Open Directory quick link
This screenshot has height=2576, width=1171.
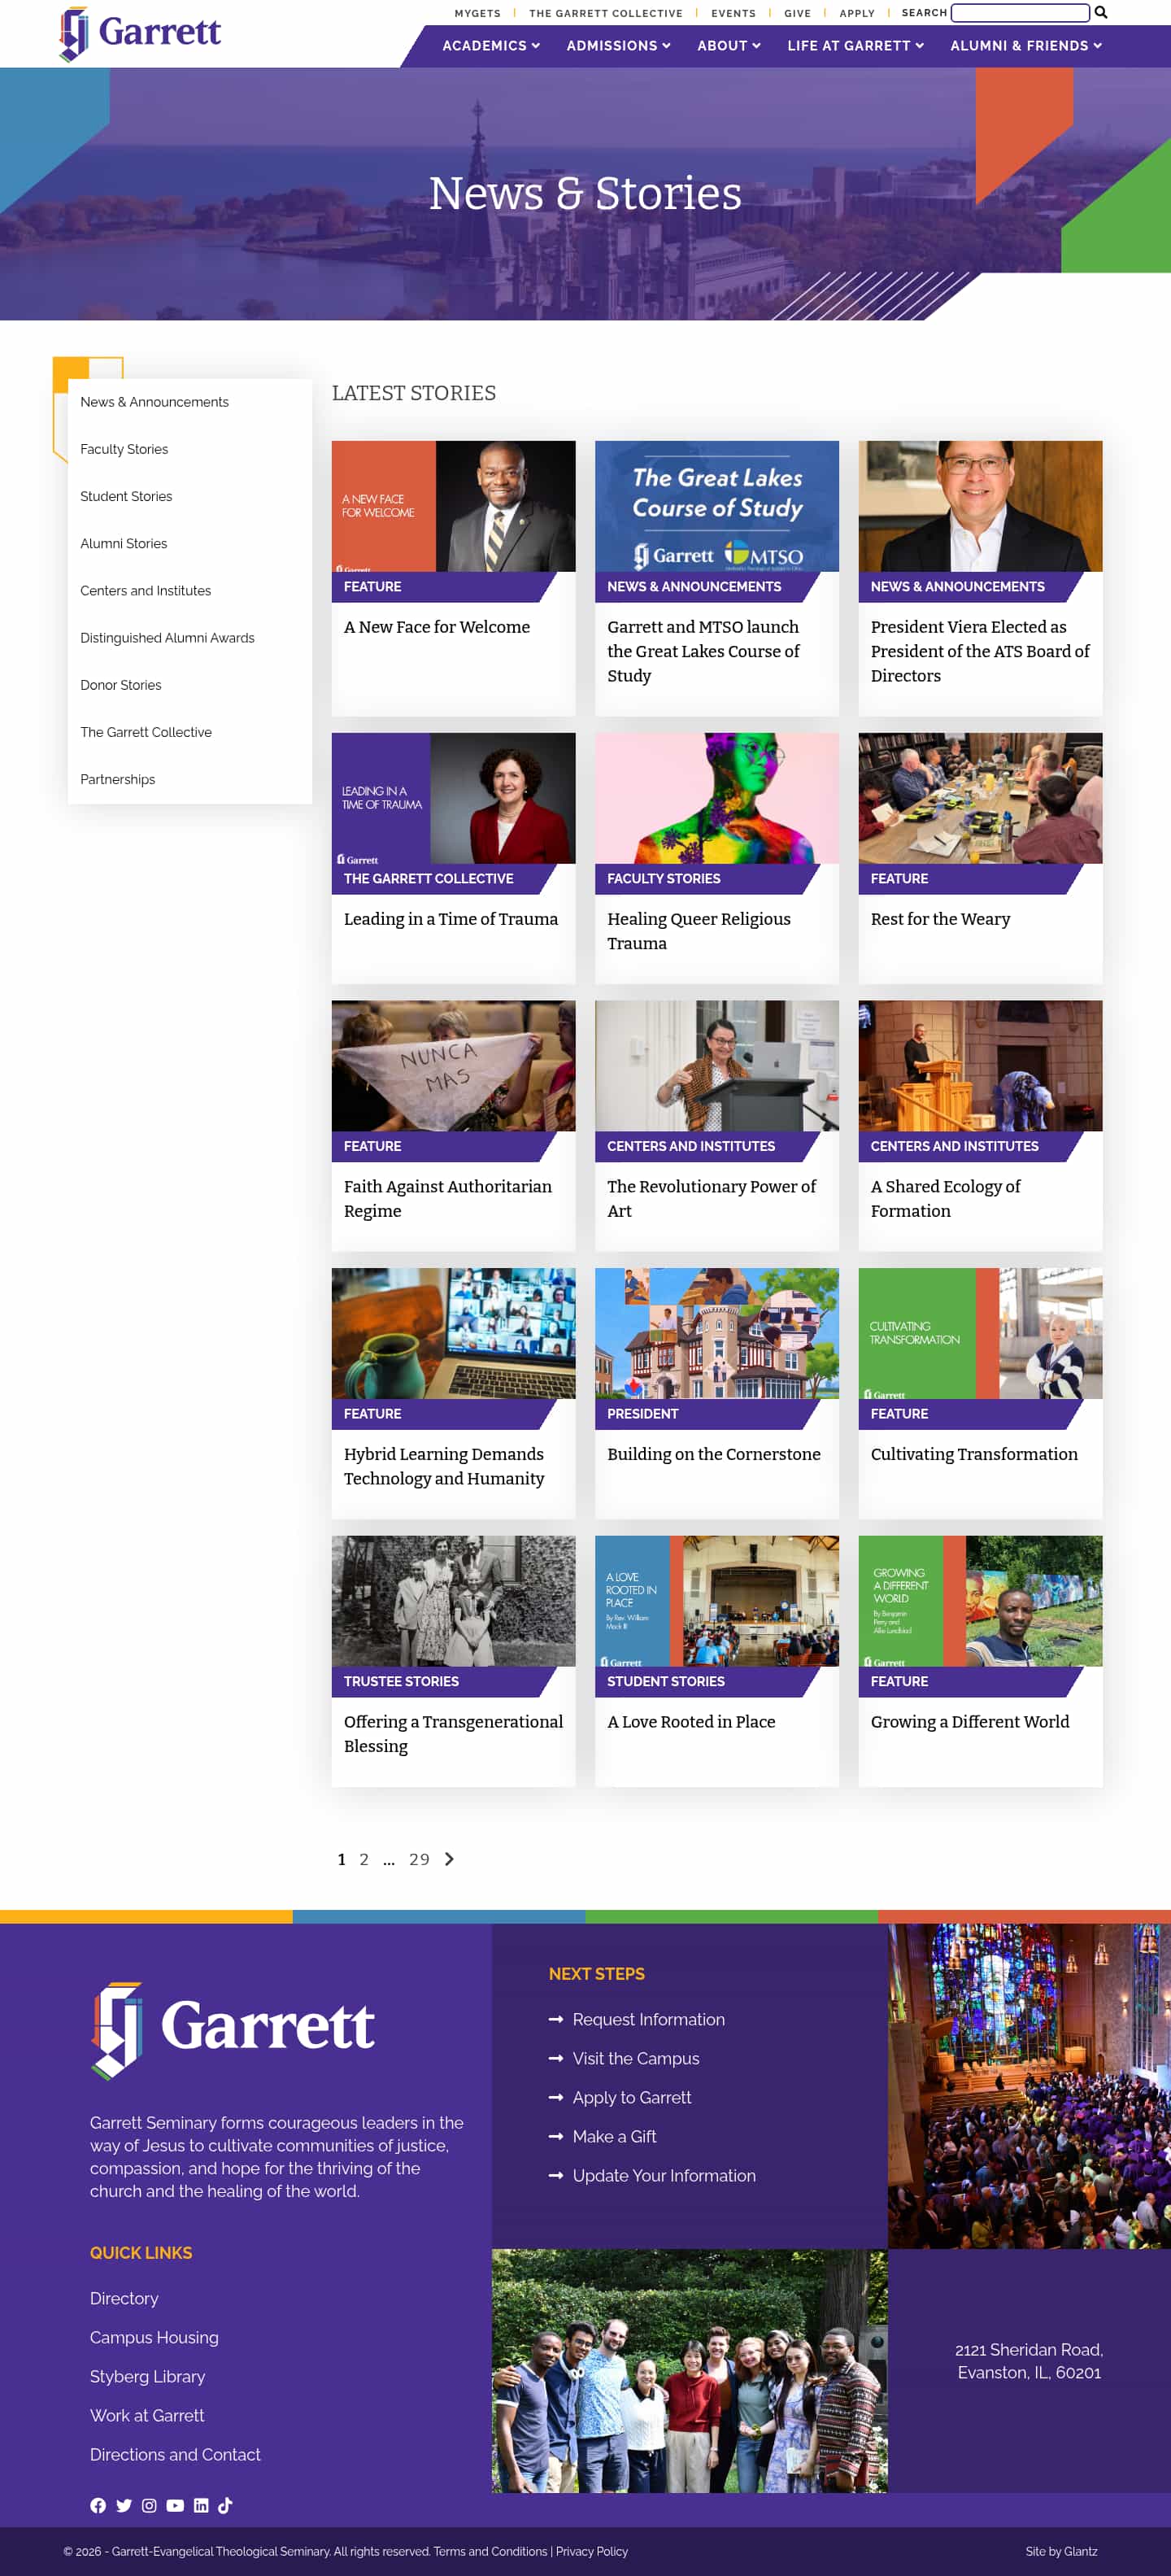point(124,2298)
